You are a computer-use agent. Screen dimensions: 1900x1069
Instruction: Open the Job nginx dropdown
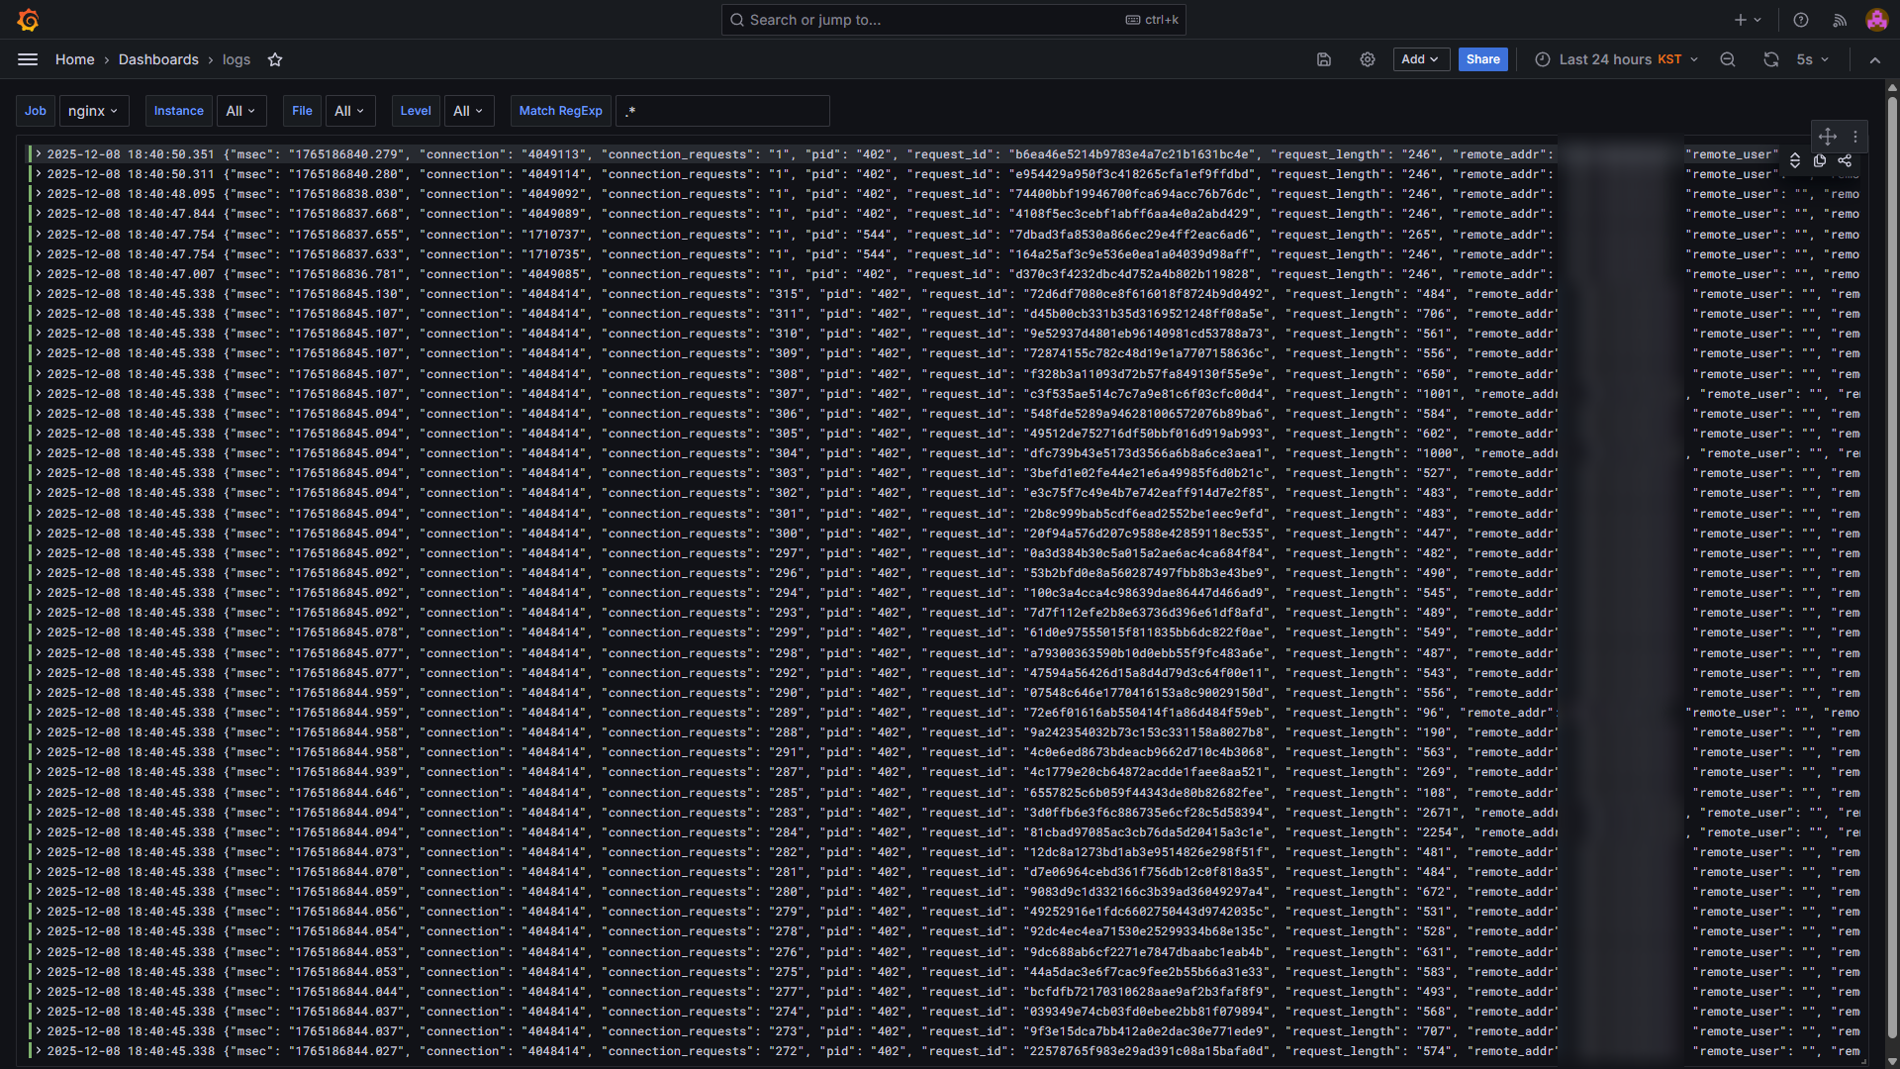(x=93, y=111)
